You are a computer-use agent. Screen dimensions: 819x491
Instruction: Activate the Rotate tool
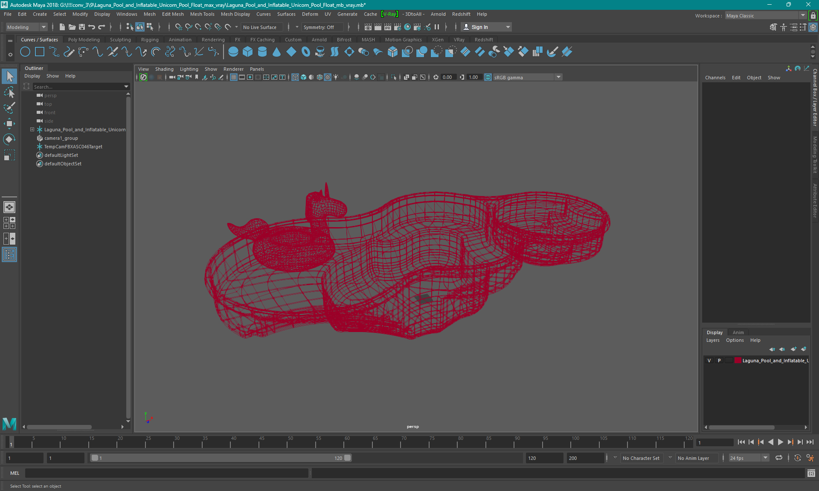pos(9,139)
